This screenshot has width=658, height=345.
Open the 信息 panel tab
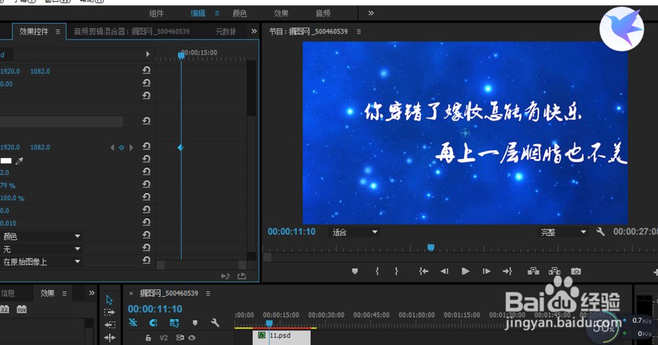[7, 293]
